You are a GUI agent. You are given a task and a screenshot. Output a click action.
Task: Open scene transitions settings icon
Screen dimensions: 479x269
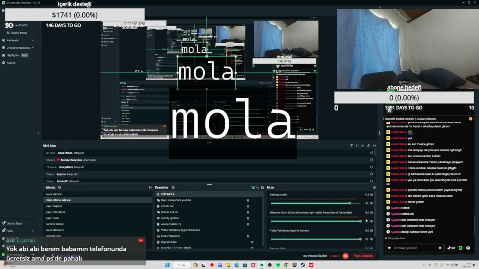click(x=151, y=188)
